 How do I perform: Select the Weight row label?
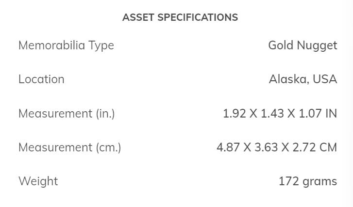pyautogui.click(x=38, y=181)
